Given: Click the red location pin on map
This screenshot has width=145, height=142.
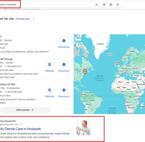Looking at the screenshot, I should click(x=85, y=71).
